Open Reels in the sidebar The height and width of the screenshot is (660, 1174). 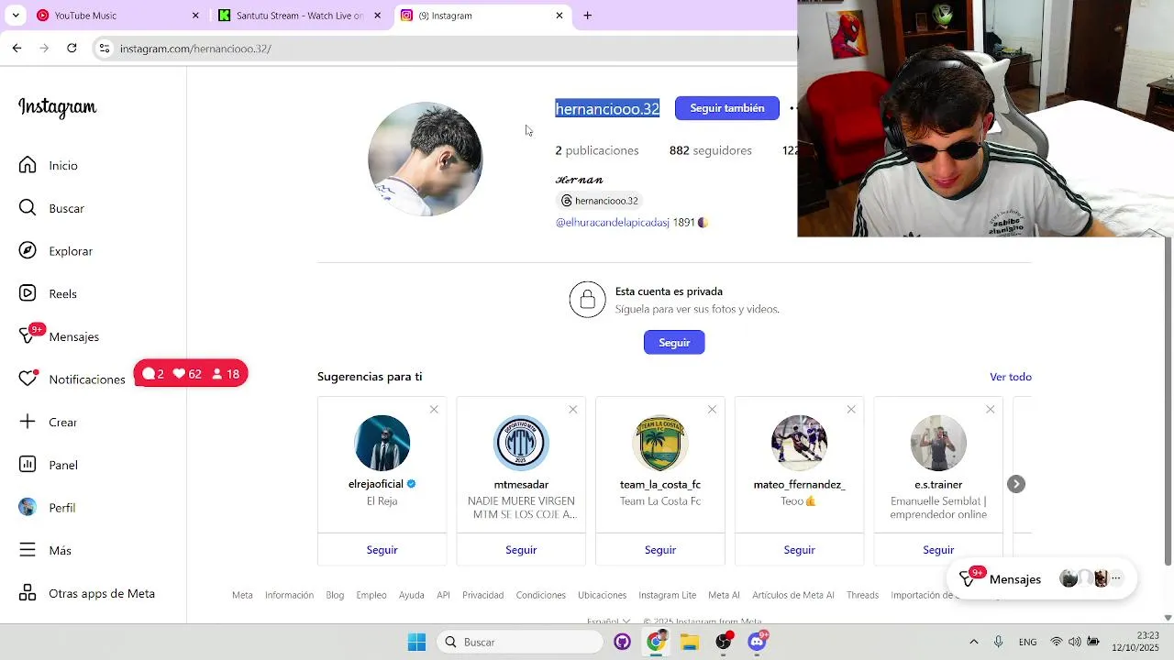pos(49,293)
